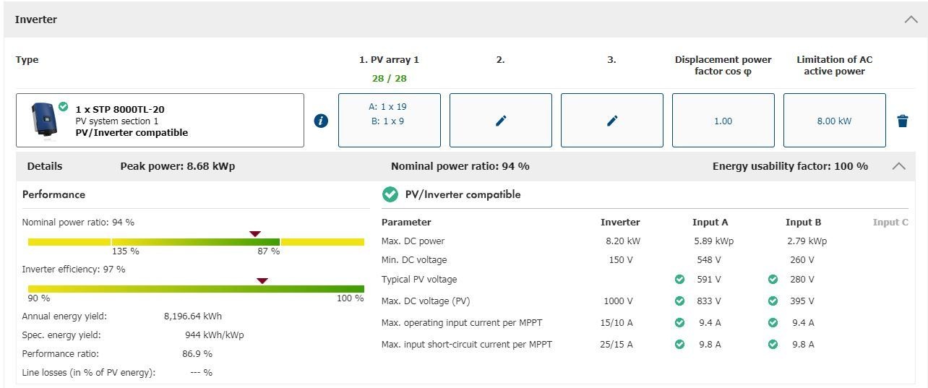Click the Details header label
This screenshot has height=388, width=928.
pyautogui.click(x=45, y=166)
